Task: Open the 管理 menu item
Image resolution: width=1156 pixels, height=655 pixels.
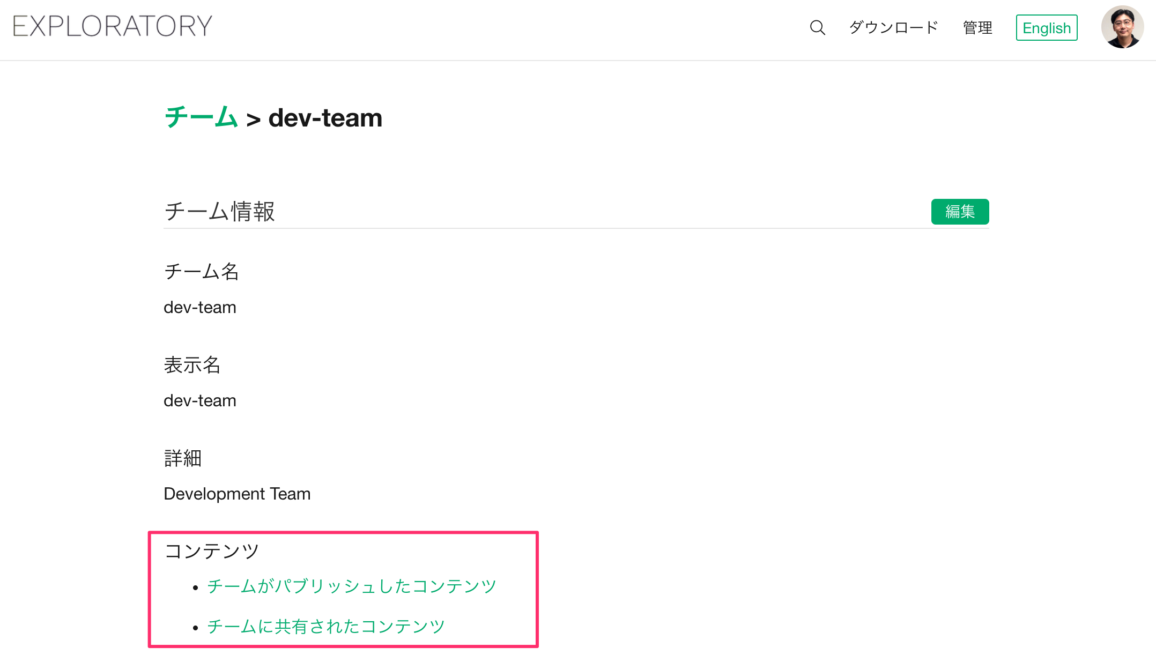Action: [977, 27]
